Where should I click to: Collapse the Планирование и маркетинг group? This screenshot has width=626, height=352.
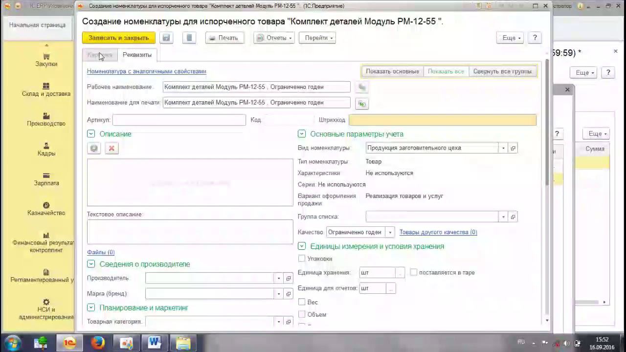pyautogui.click(x=90, y=308)
